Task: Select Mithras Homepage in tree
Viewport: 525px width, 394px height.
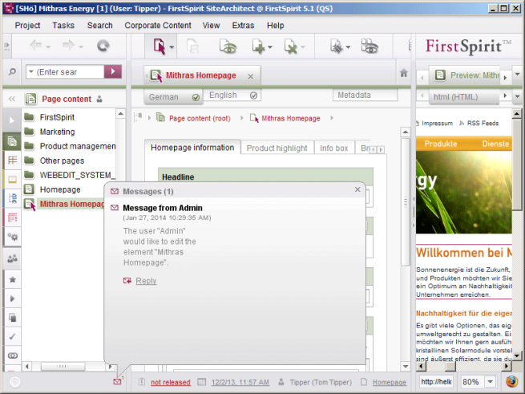Action: 71,204
